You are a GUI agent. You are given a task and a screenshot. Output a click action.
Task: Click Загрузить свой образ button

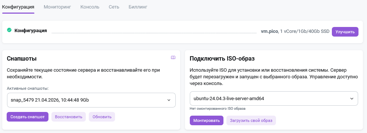tap(251, 120)
